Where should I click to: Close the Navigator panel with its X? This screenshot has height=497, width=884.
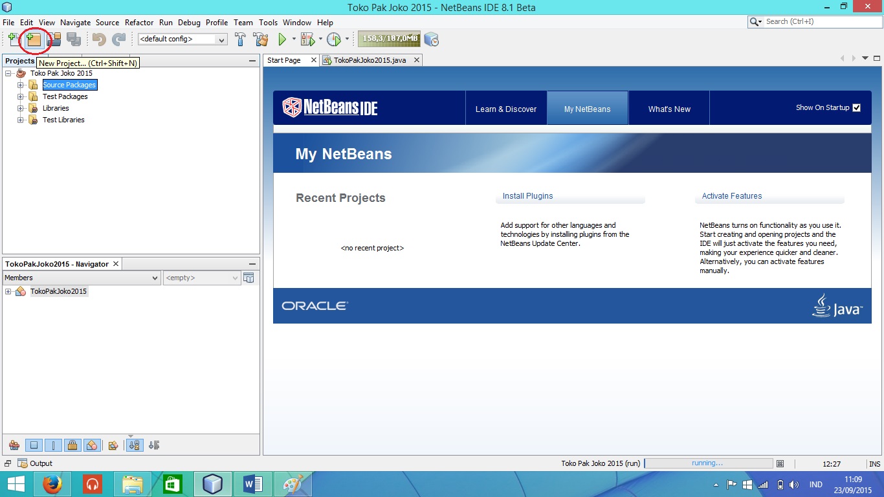pyautogui.click(x=116, y=264)
